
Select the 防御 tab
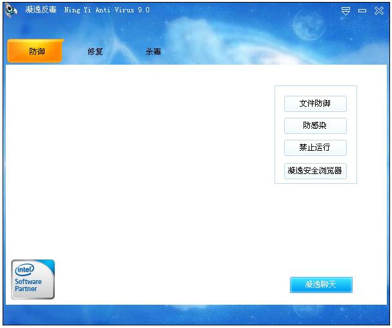[36, 51]
